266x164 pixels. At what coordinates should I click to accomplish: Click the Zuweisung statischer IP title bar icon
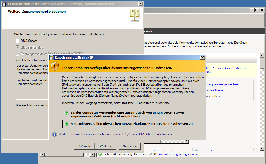point(51,58)
